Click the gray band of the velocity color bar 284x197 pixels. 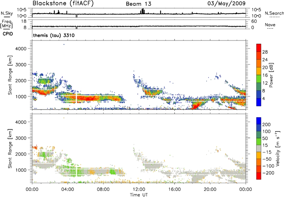click(x=259, y=148)
